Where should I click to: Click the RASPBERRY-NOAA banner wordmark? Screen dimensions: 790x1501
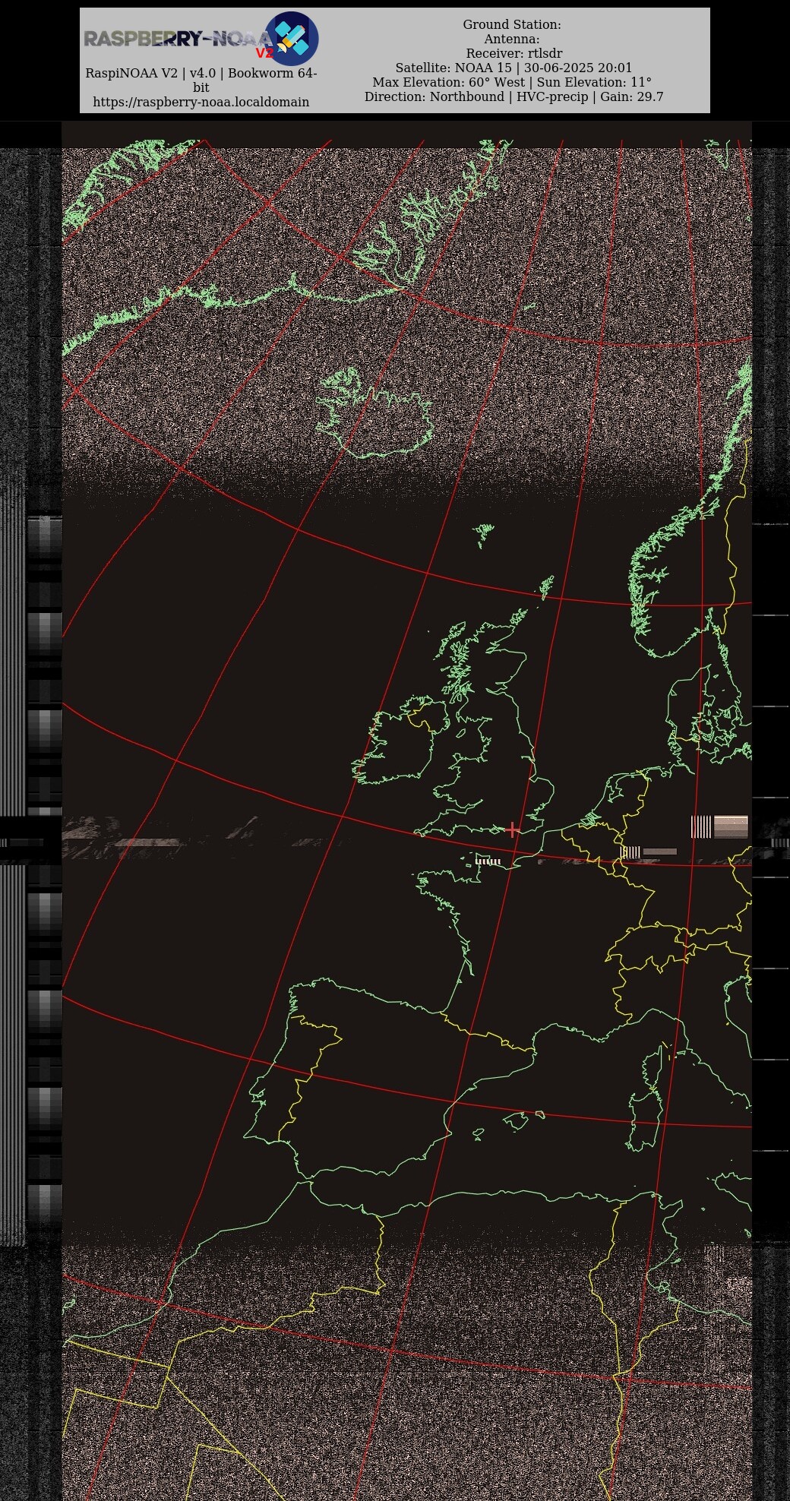coord(178,39)
